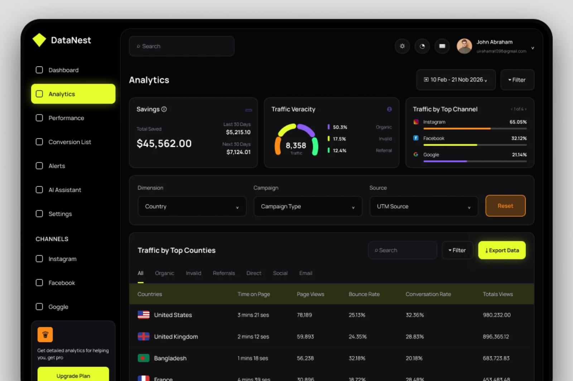
Task: Open the gear settings icon in header
Action: coord(402,46)
